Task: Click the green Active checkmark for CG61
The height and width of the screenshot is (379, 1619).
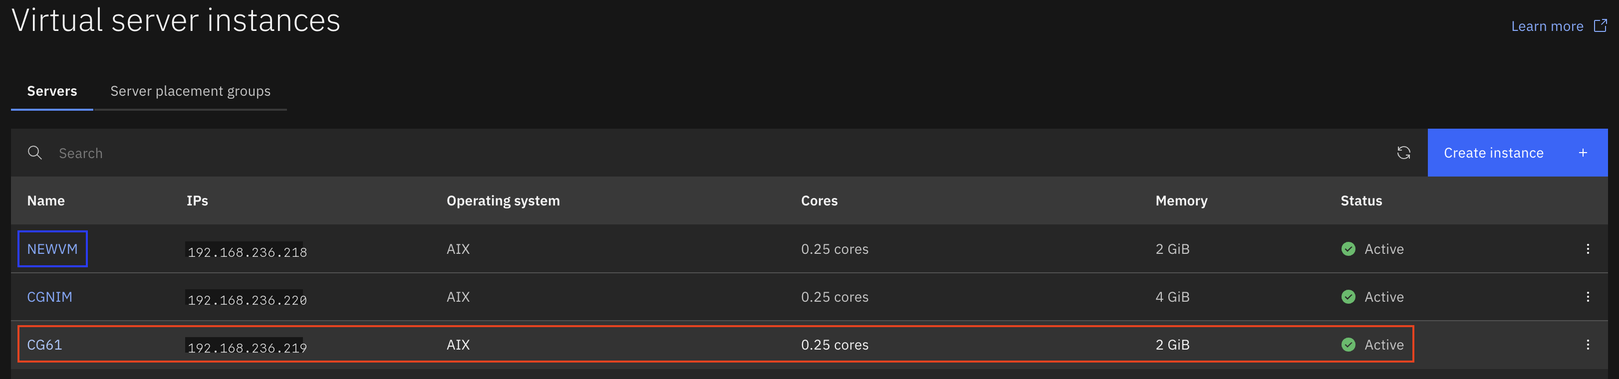Action: pyautogui.click(x=1348, y=345)
